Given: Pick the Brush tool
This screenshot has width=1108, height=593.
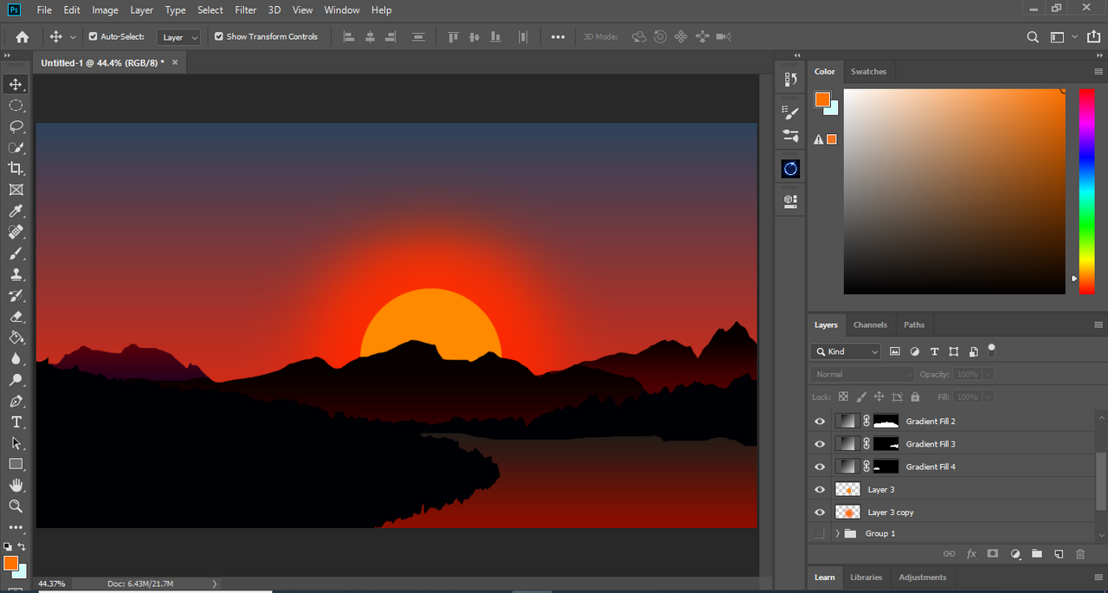Looking at the screenshot, I should coord(16,254).
